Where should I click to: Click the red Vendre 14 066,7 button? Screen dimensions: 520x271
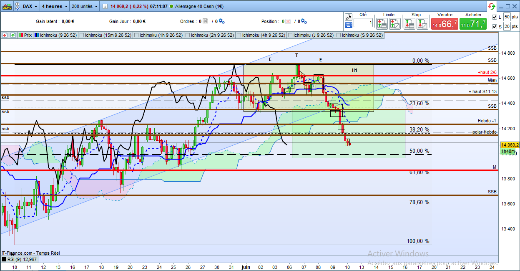pyautogui.click(x=445, y=23)
